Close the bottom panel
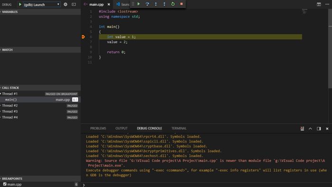 (x=327, y=129)
